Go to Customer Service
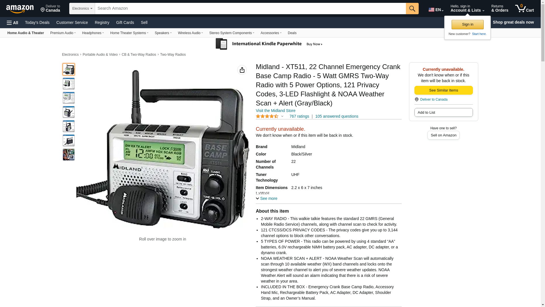 point(72,22)
